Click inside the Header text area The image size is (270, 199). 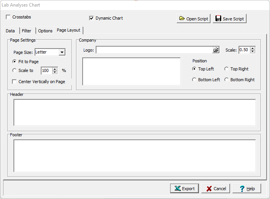click(134, 112)
